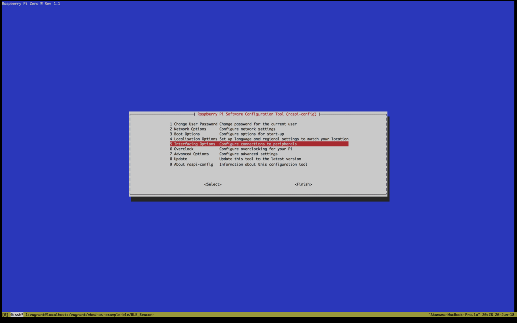Screen dimensions: 517x323
Task: Click "Information about this configuration tool" text
Action: [264, 164]
